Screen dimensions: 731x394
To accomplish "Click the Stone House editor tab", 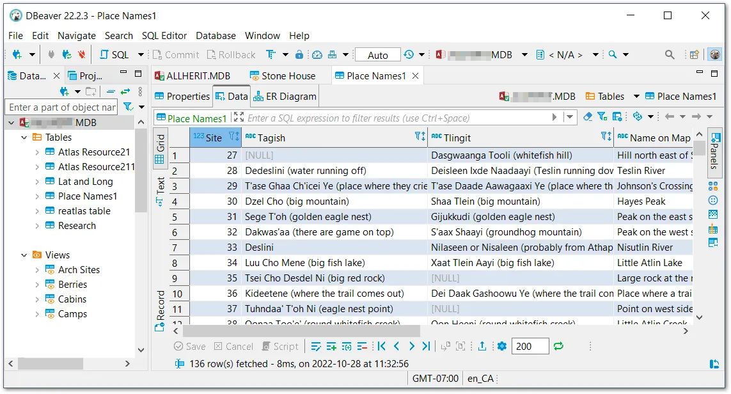I will (x=289, y=75).
